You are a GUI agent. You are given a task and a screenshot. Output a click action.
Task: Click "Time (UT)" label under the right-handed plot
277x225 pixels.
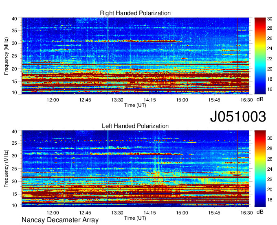click(x=135, y=105)
